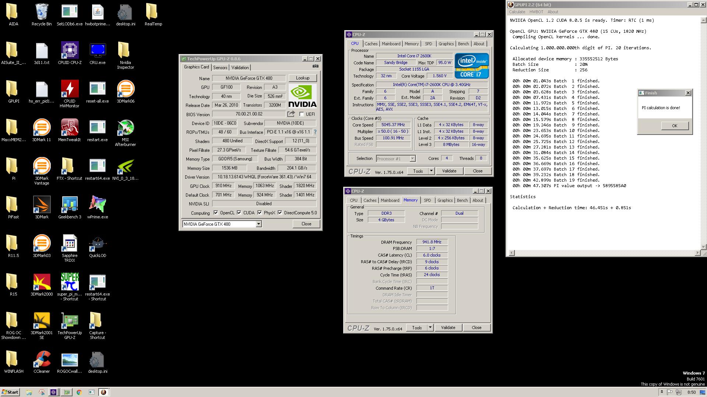Screen dimensions: 707x397
Task: Open Mainboard tab in upper CPU-Z
Action: [391, 44]
